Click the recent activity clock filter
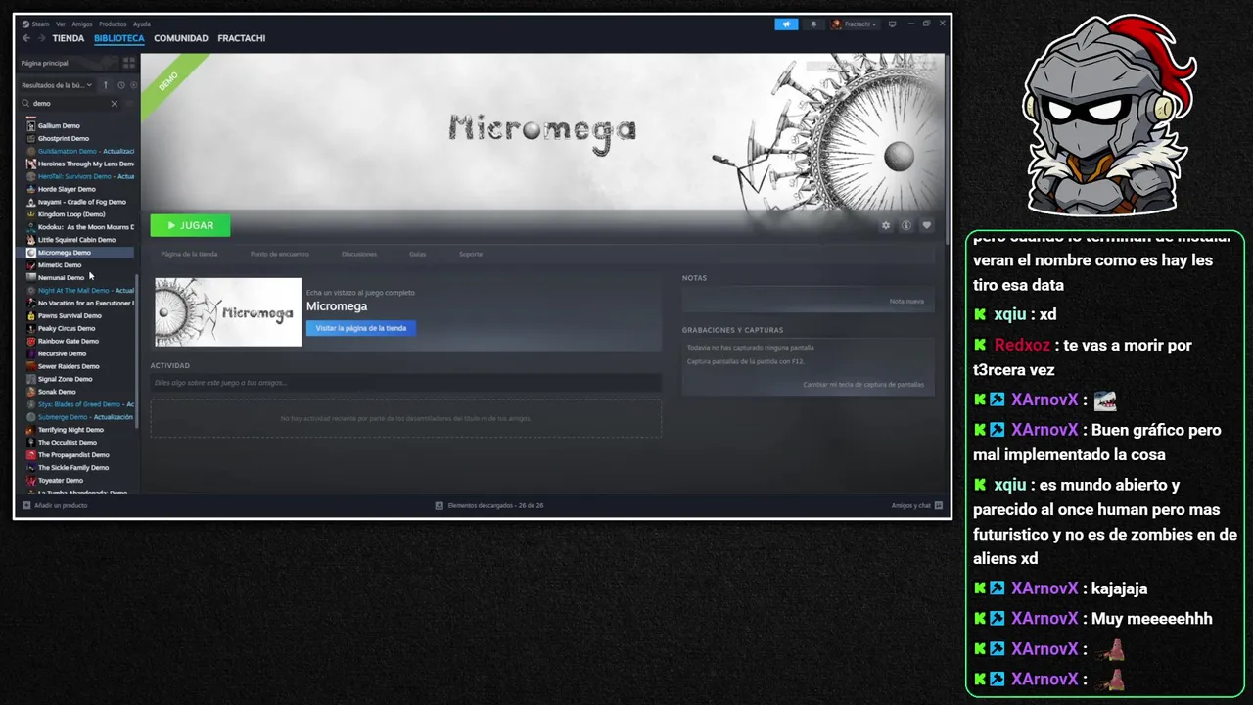This screenshot has height=705, width=1253. pos(120,85)
